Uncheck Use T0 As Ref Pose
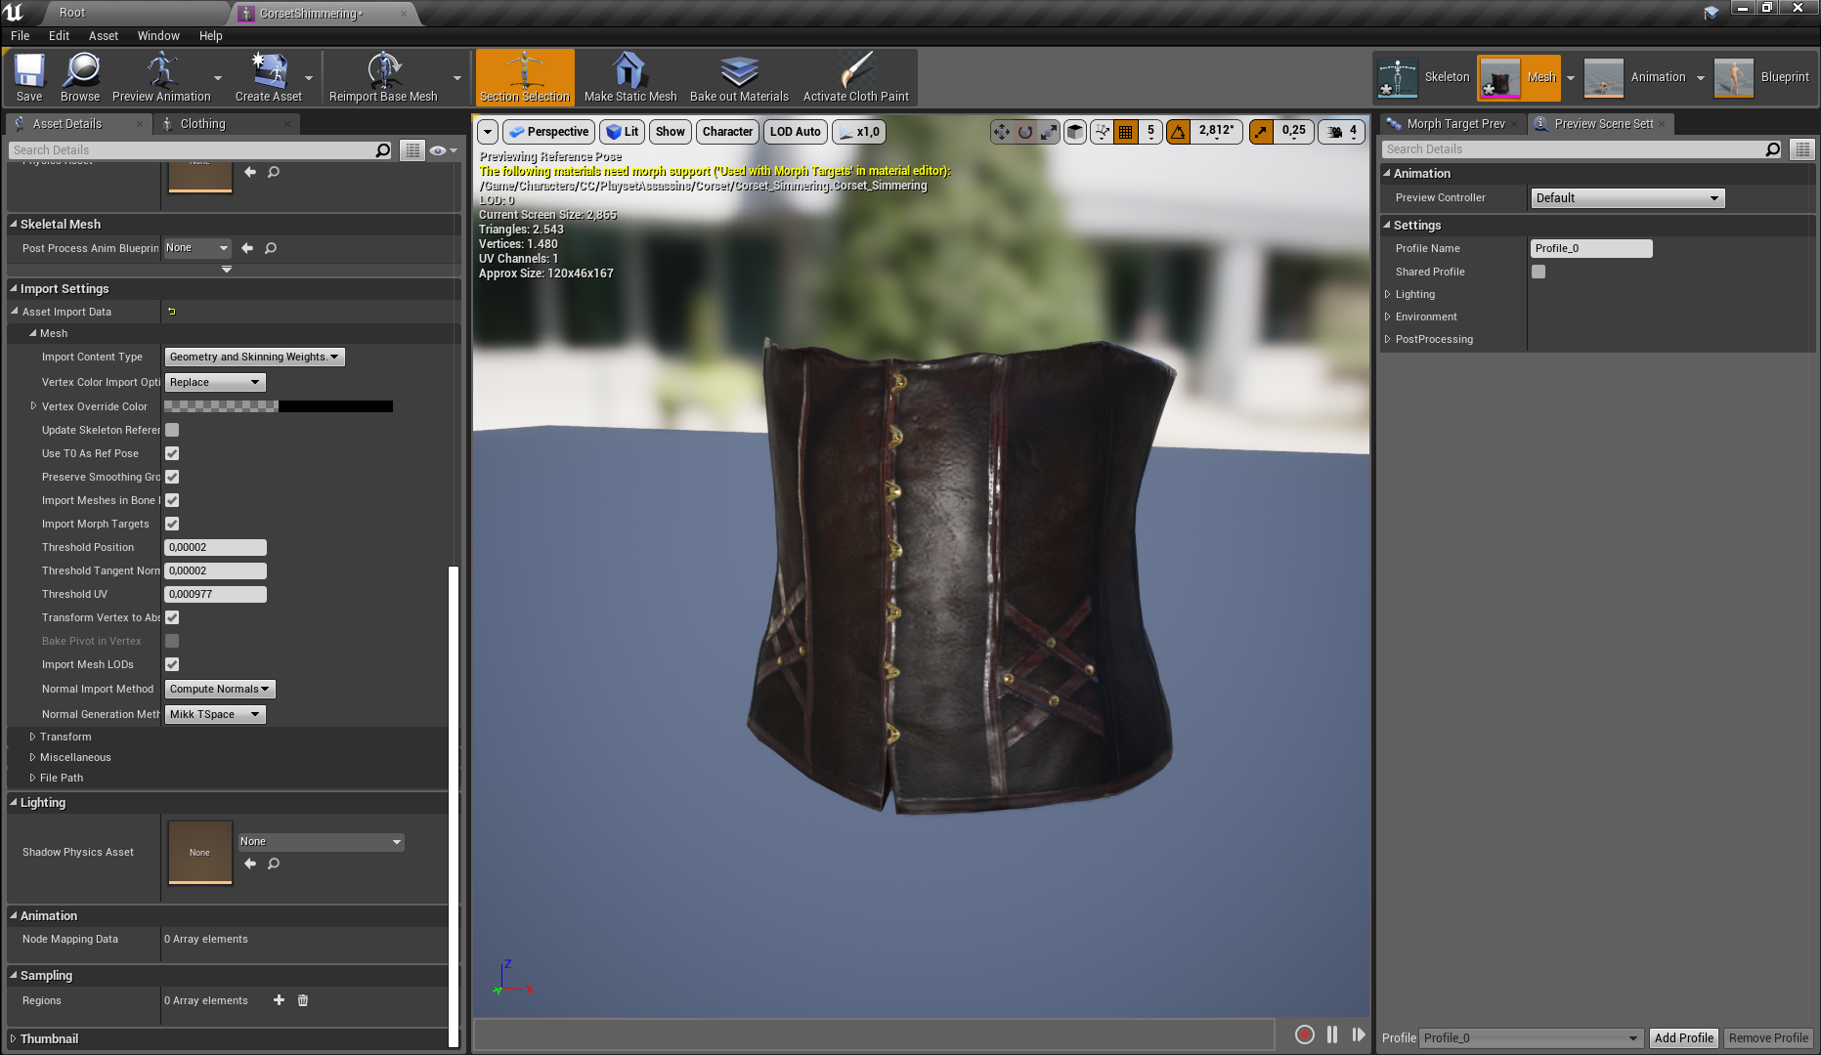The image size is (1821, 1055). [172, 453]
